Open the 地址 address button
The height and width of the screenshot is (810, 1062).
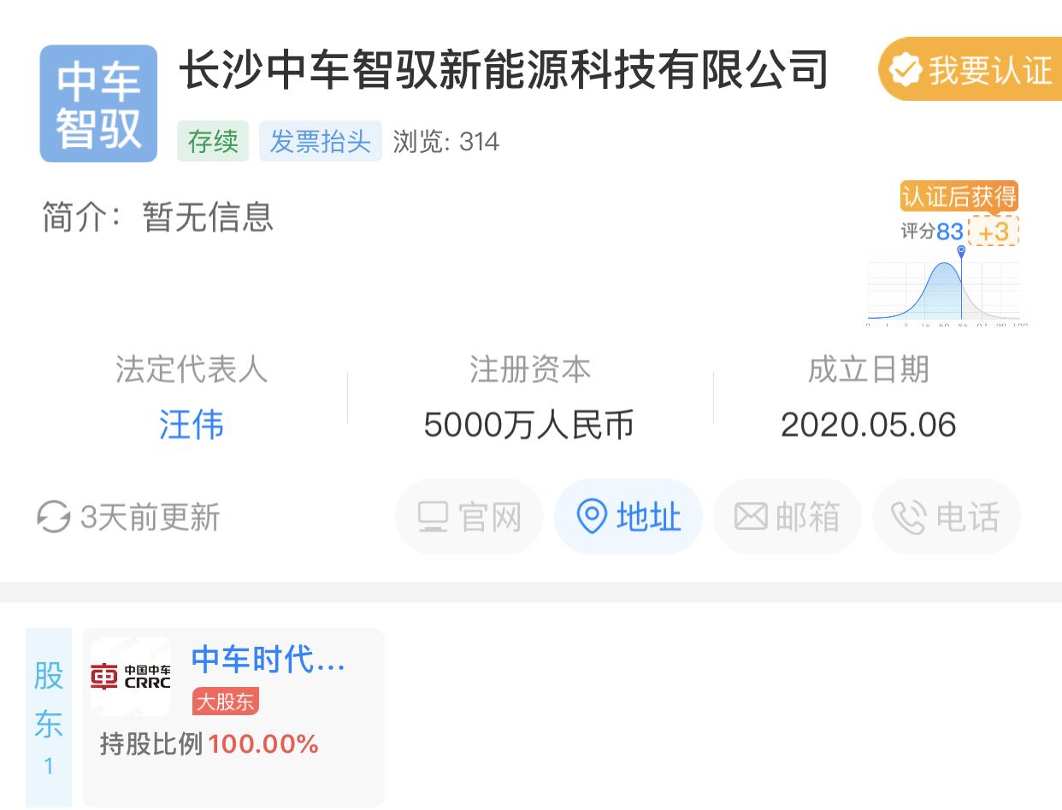click(628, 517)
